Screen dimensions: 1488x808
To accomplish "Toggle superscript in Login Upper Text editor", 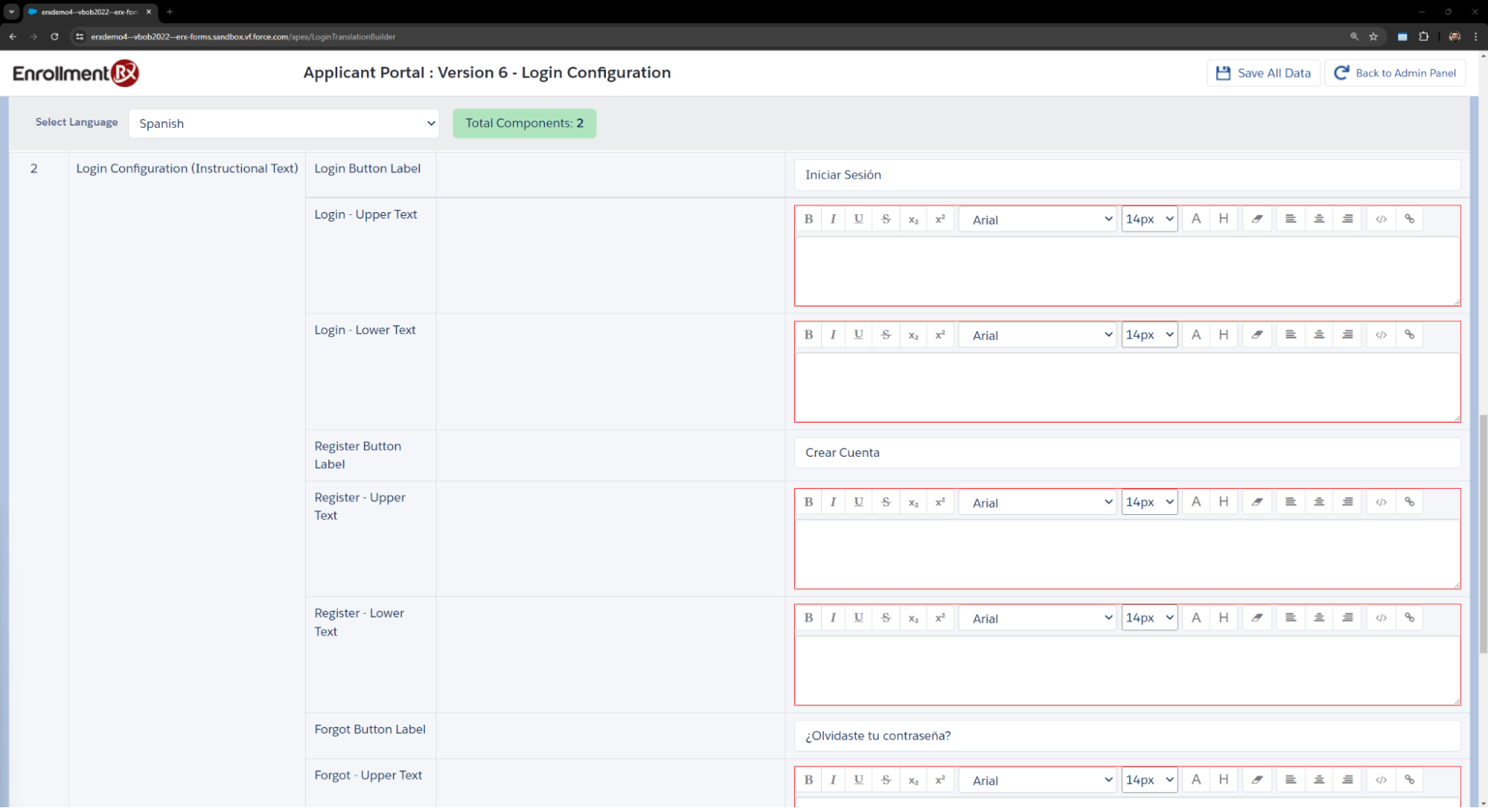I will coord(940,219).
